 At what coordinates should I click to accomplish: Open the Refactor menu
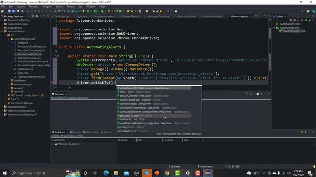coord(33,6)
